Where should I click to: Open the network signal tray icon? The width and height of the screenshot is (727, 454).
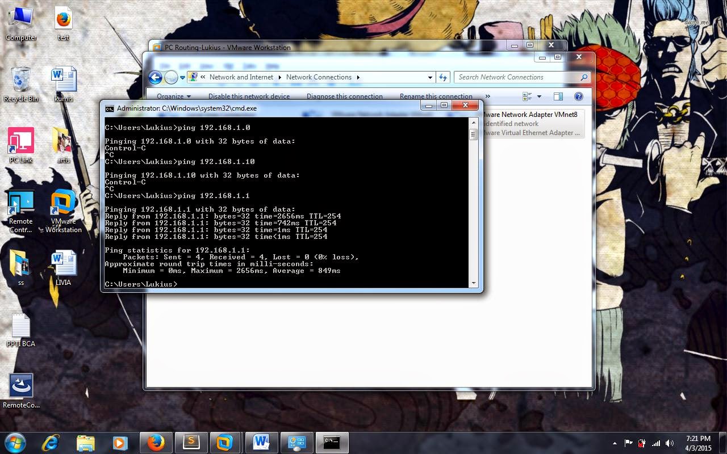coord(656,443)
